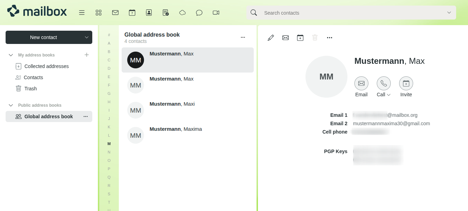Click the Search contacts field
This screenshot has height=211, width=468.
pyautogui.click(x=350, y=13)
